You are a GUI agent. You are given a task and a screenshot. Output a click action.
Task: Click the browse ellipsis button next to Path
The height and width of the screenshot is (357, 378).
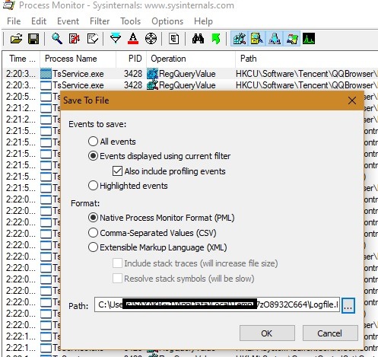pyautogui.click(x=348, y=305)
